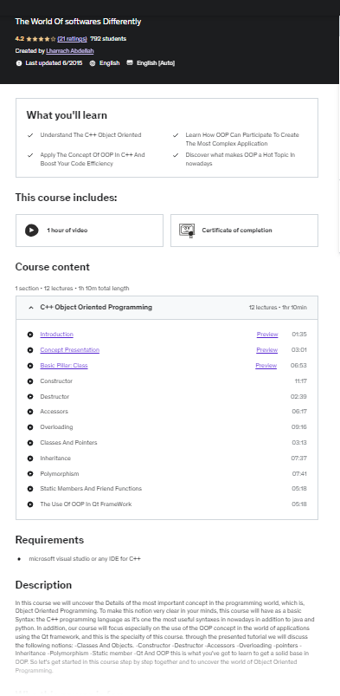The width and height of the screenshot is (340, 696).
Task: Click the Requirements heading
Action: pos(49,540)
